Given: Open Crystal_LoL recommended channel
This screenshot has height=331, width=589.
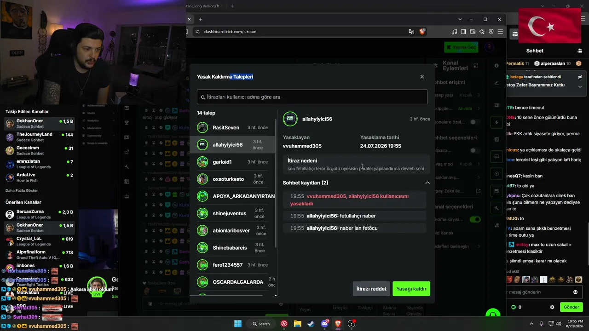Looking at the screenshot, I should click(40, 241).
